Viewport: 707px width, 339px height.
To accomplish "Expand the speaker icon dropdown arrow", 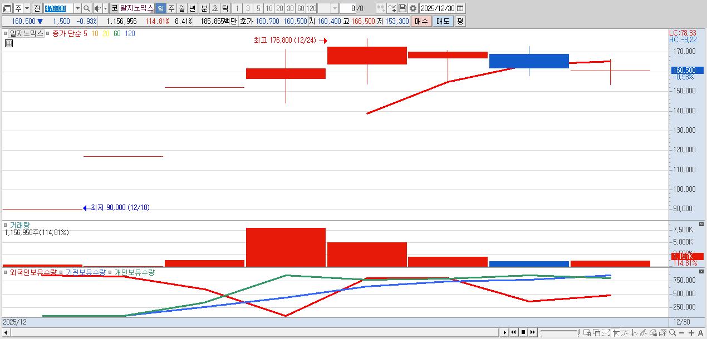I will (105, 8).
